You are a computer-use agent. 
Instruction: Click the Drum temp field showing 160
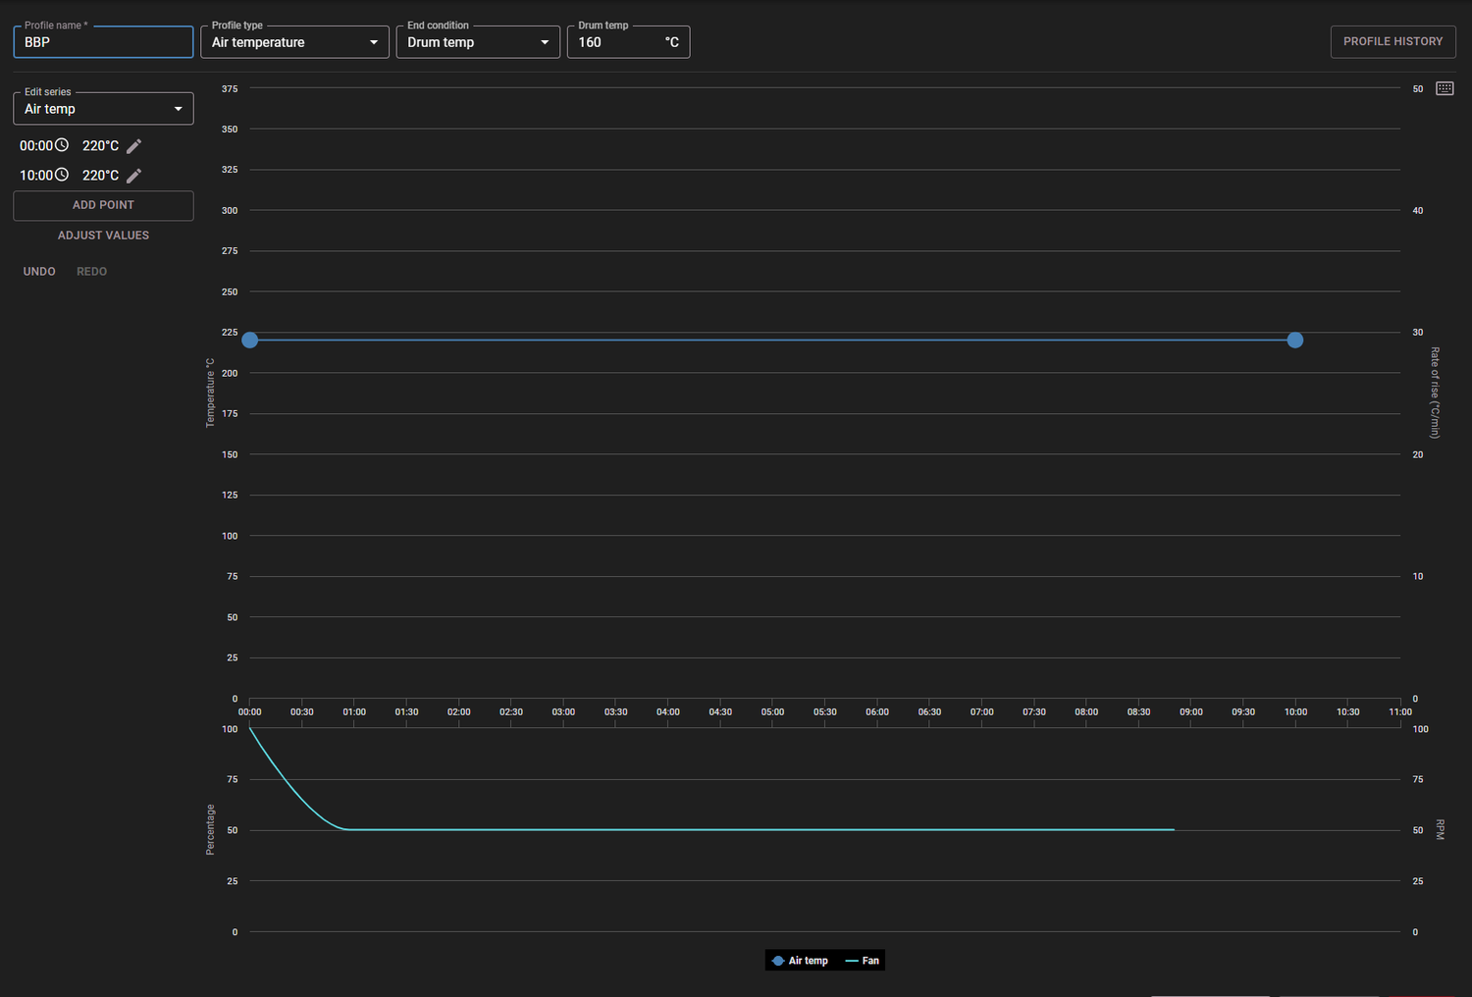point(628,42)
